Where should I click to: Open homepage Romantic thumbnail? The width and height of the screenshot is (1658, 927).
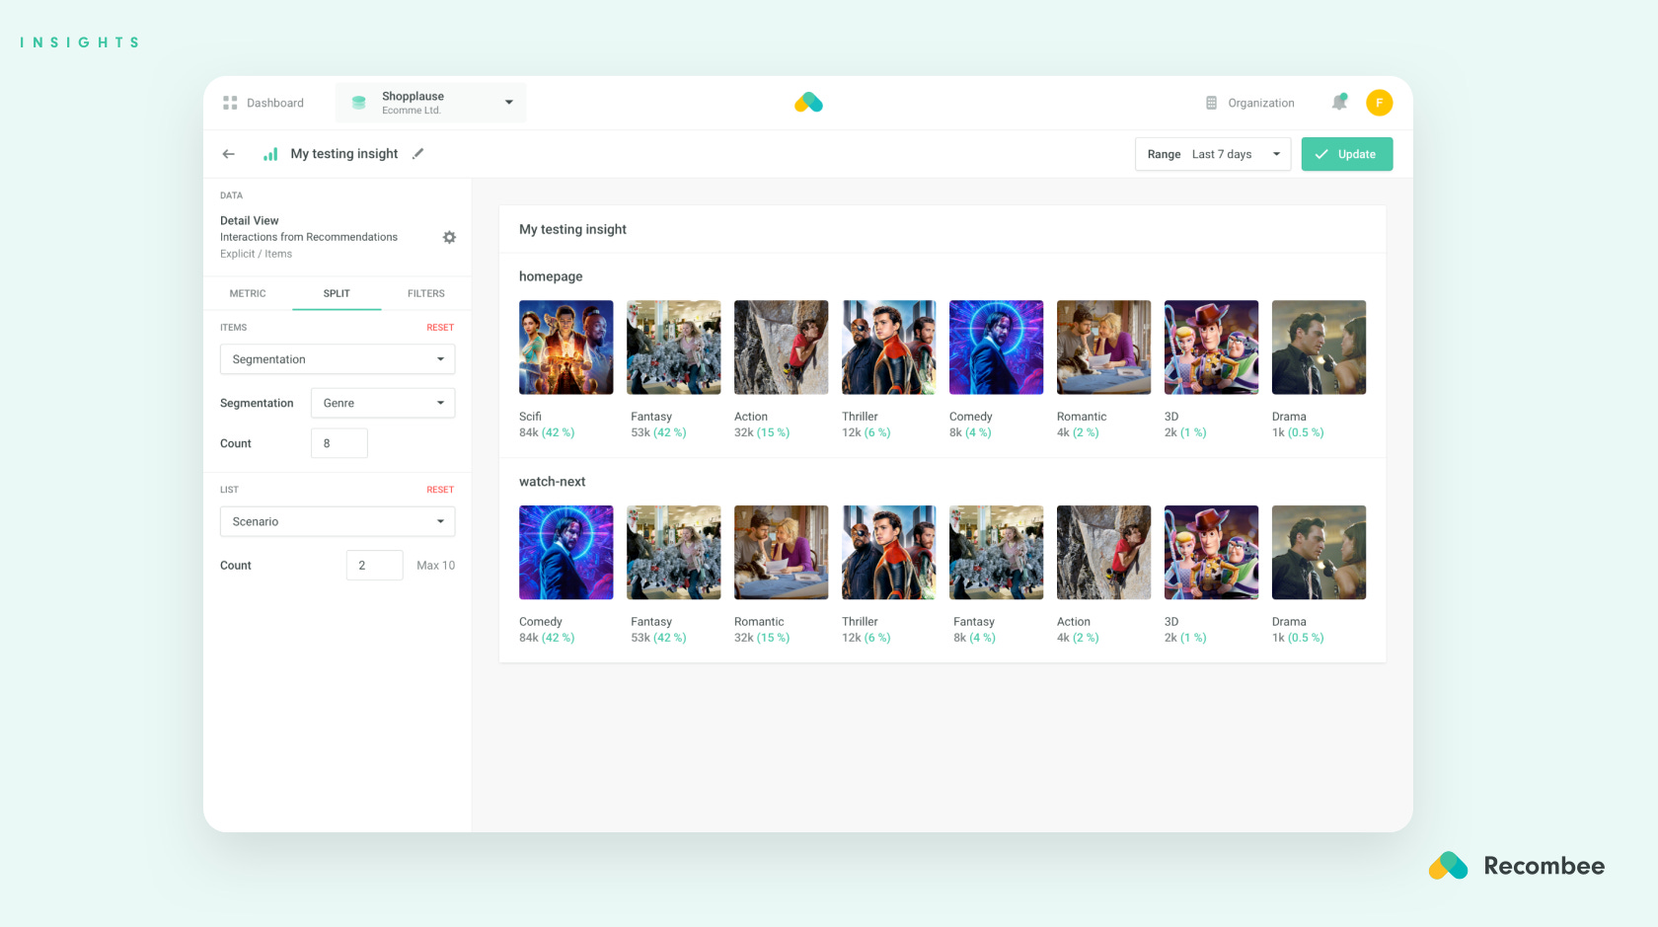(x=1104, y=348)
